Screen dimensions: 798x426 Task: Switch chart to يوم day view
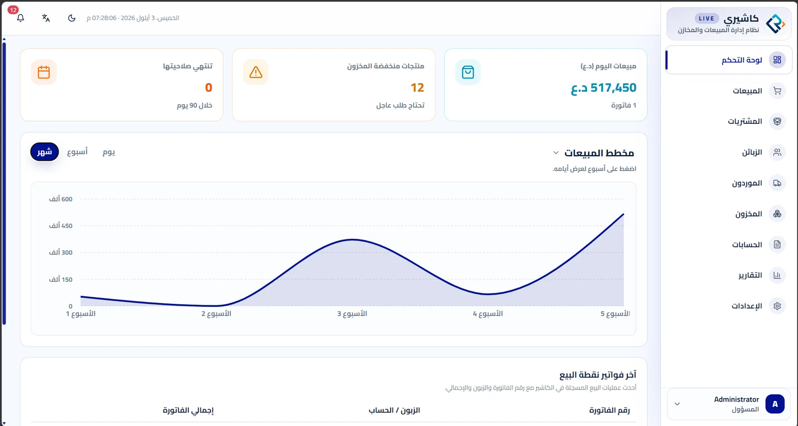click(109, 152)
